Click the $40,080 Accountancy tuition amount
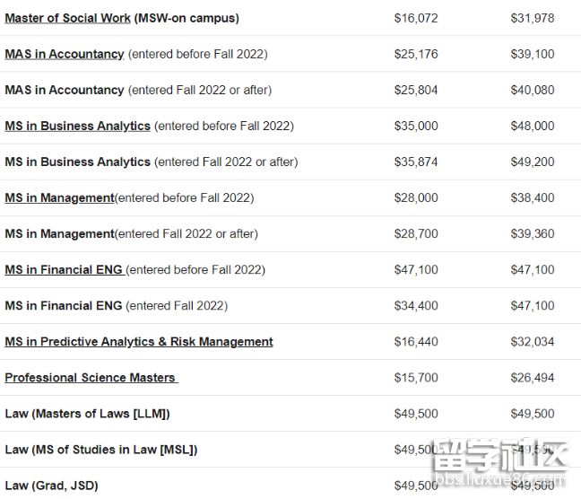 (532, 90)
